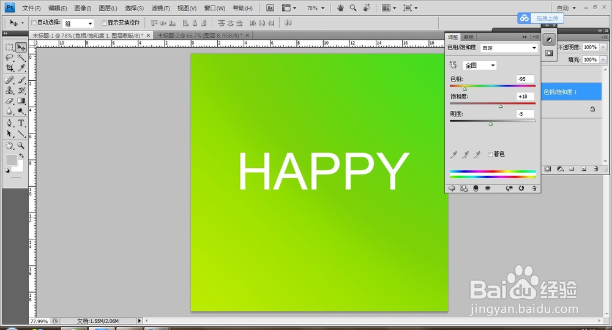Select the Clone Stamp tool
612x330 pixels.
pos(9,90)
